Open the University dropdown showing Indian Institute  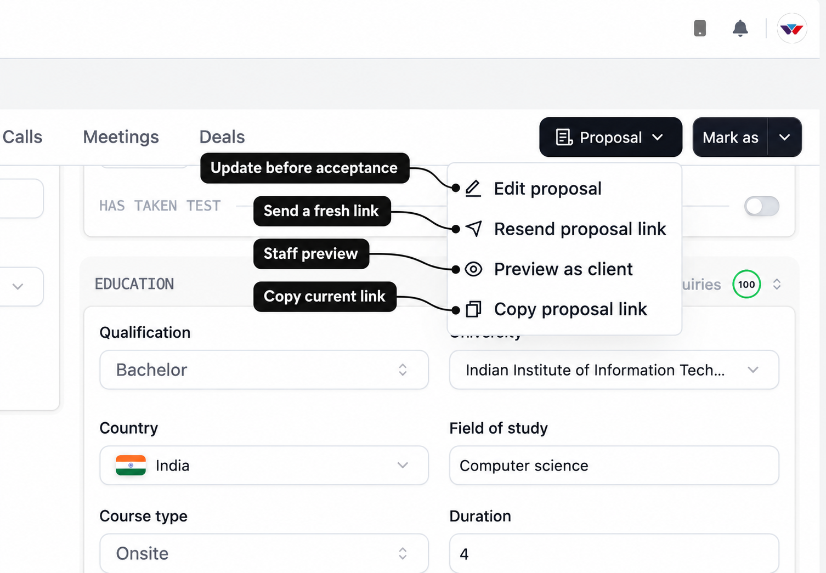pyautogui.click(x=614, y=370)
